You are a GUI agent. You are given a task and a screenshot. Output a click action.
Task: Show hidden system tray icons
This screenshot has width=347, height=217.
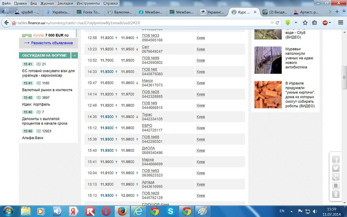(291, 211)
